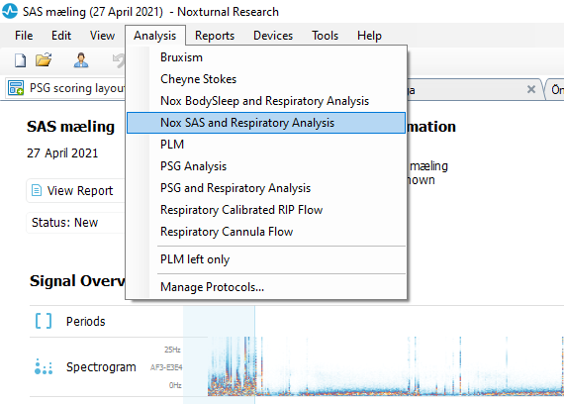The height and width of the screenshot is (404, 564).
Task: Click the AF3-E3E4 channel label
Action: point(166,367)
